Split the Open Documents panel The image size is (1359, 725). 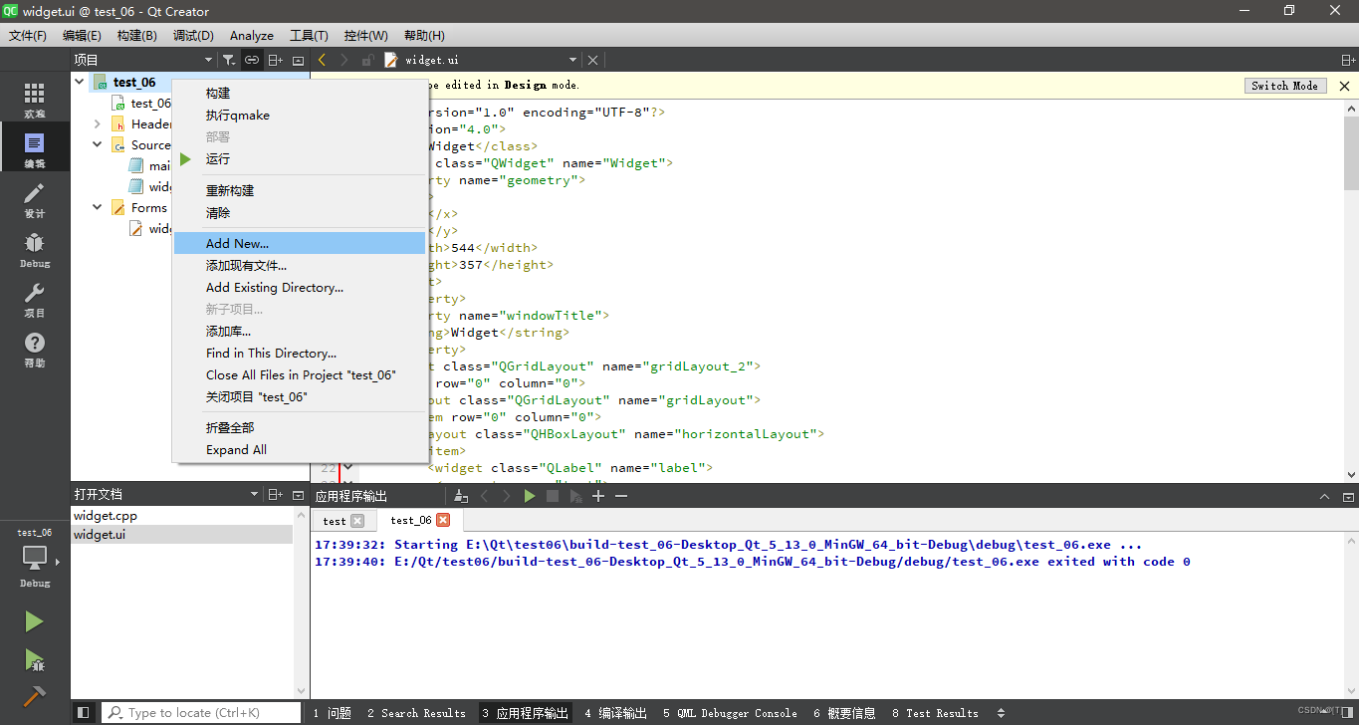[276, 494]
